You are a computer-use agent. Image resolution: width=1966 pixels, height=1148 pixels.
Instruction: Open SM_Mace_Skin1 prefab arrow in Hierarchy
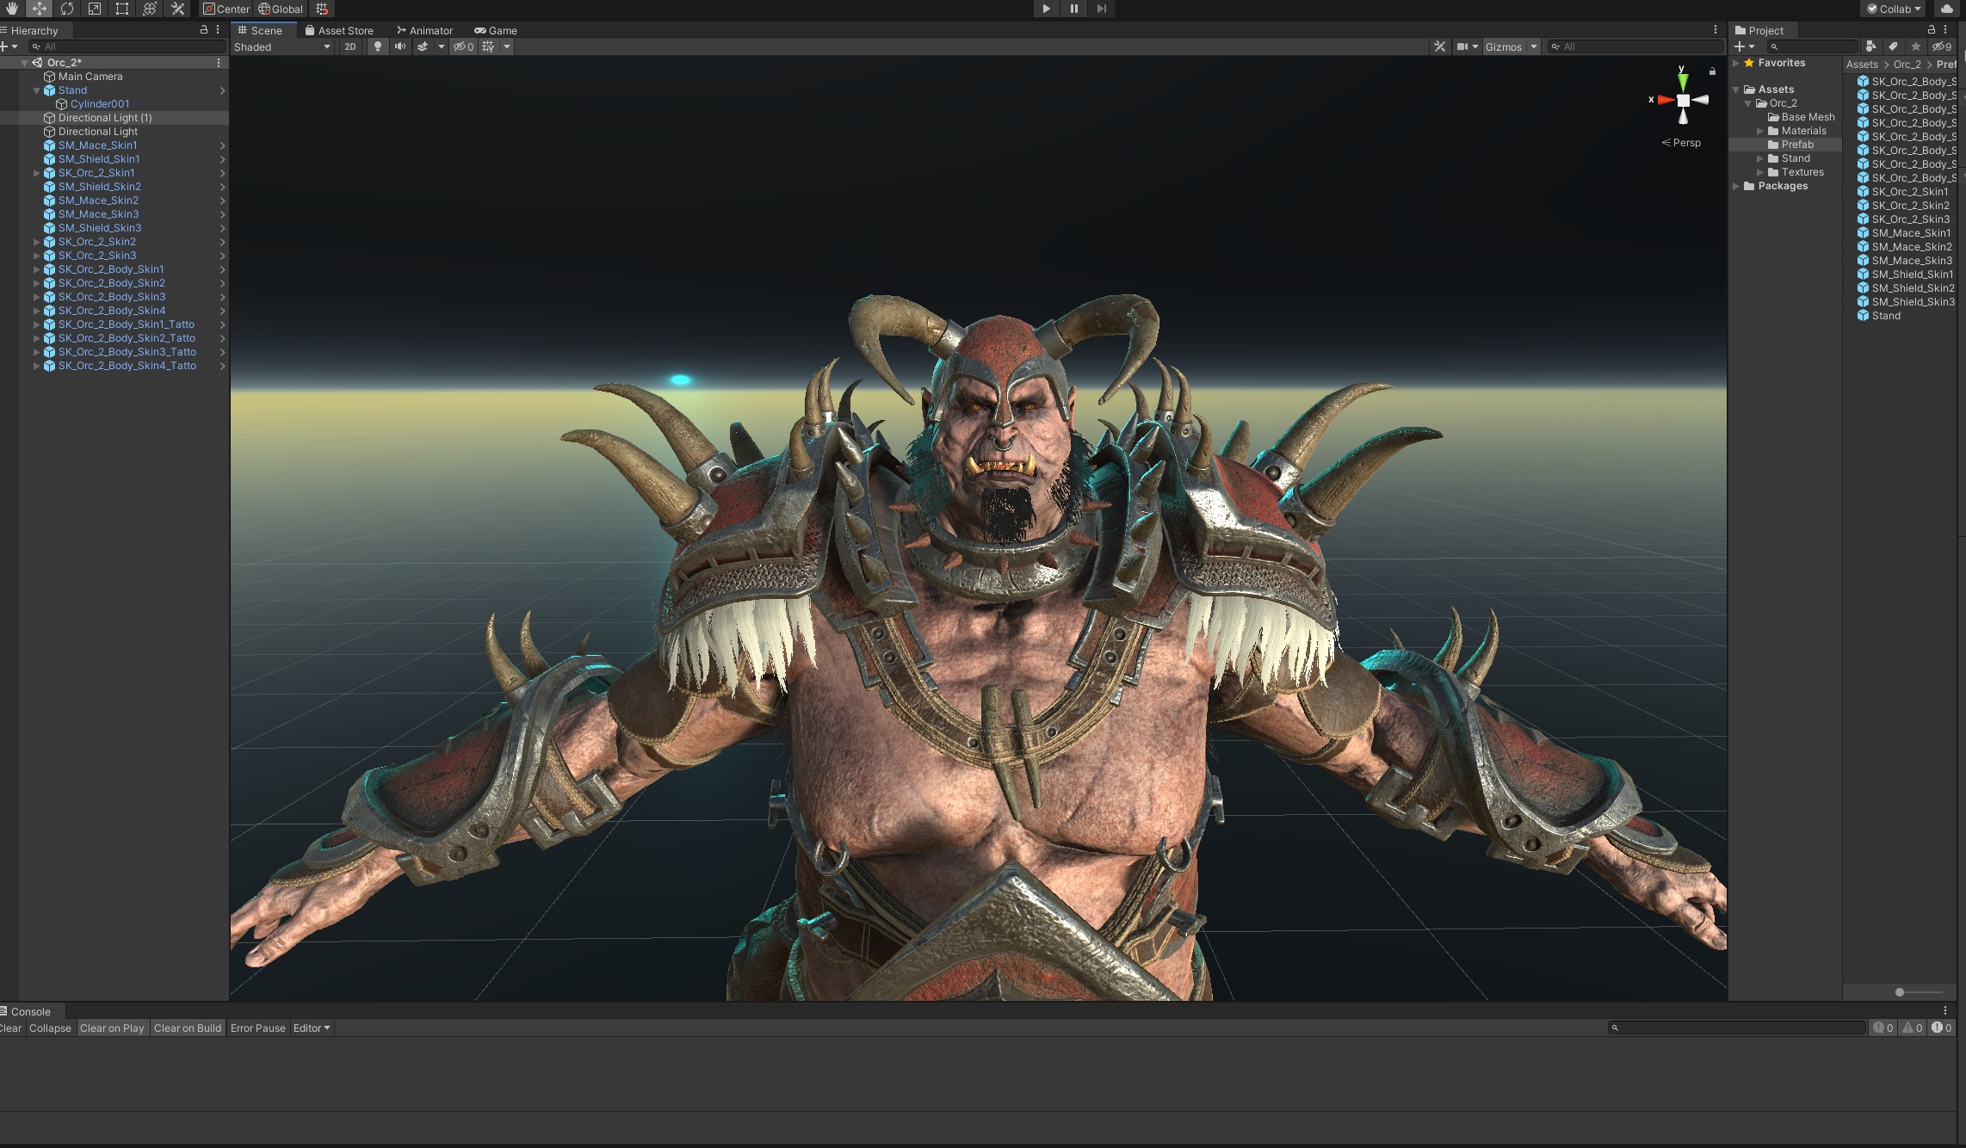[222, 145]
